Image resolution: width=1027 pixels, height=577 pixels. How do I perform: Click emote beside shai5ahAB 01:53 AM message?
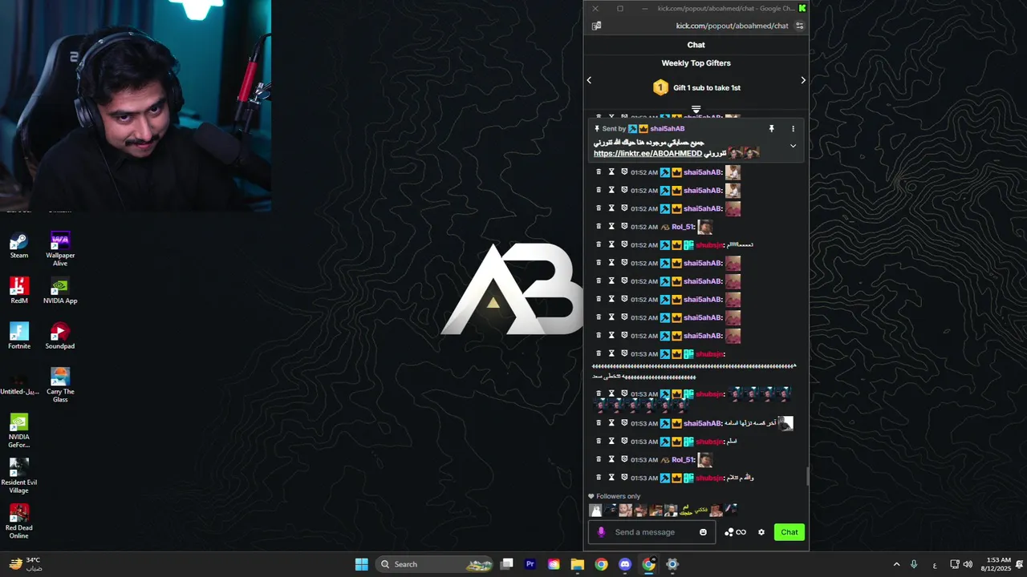click(x=785, y=423)
